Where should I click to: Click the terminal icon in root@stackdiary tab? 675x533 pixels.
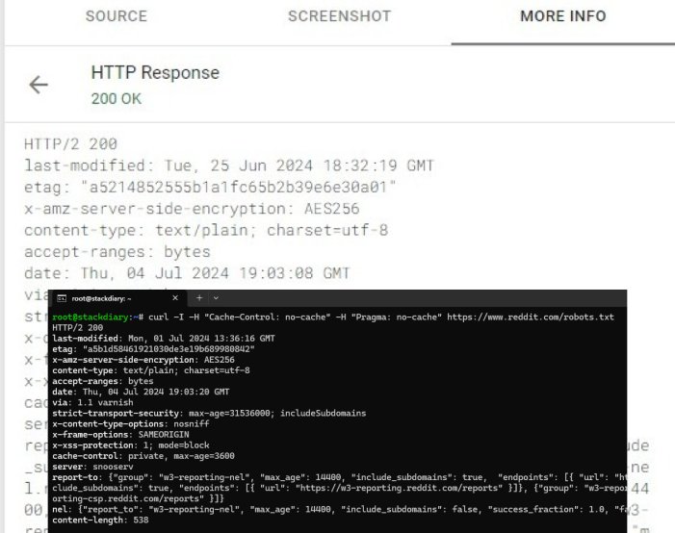click(x=62, y=298)
